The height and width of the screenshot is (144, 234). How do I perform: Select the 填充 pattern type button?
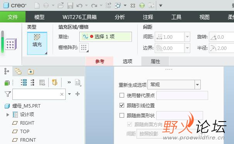[x=37, y=43]
